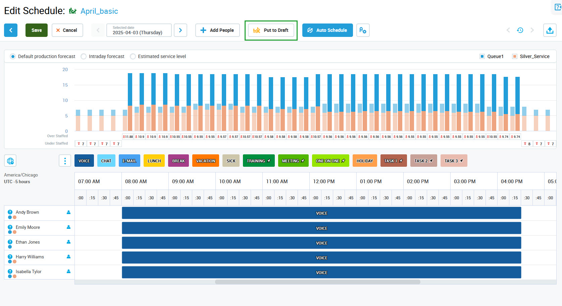
Task: Click the Auto Schedule button
Action: (327, 30)
